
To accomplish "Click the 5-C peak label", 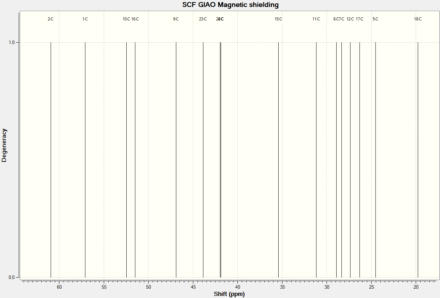I will coord(375,19).
